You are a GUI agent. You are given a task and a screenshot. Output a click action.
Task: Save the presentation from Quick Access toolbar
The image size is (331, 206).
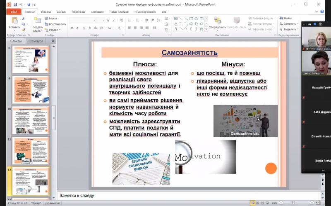[15, 5]
